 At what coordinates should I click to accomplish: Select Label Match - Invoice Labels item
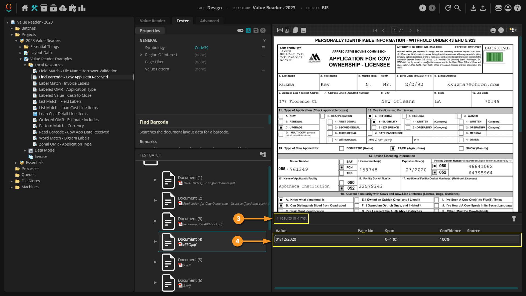(64, 83)
